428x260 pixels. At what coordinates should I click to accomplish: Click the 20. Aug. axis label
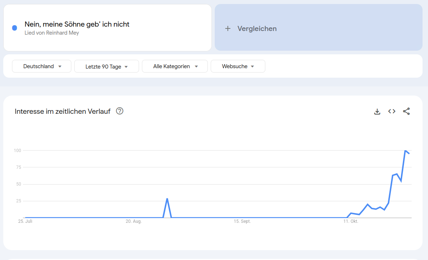[x=134, y=221]
